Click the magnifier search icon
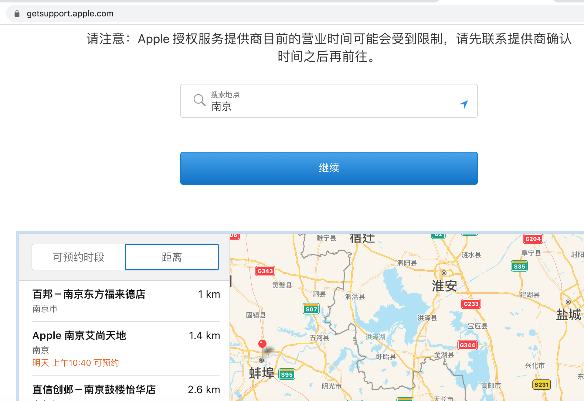The height and width of the screenshot is (401, 584). tap(199, 100)
